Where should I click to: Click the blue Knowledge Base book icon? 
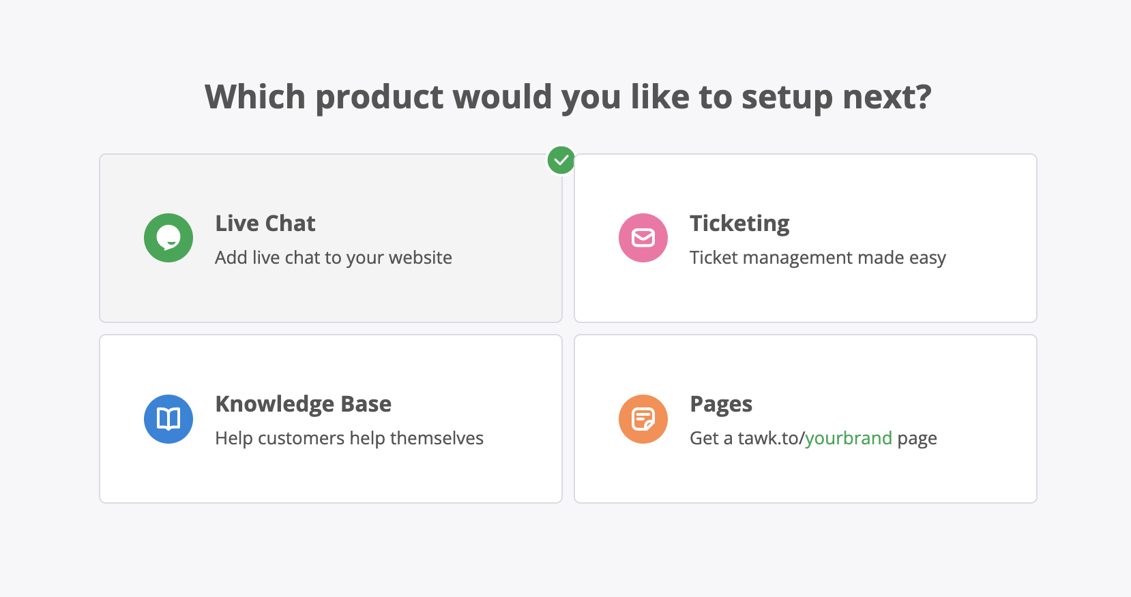tap(168, 419)
